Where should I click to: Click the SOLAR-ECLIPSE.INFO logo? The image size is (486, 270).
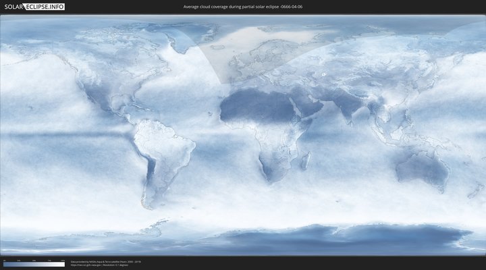(34, 7)
